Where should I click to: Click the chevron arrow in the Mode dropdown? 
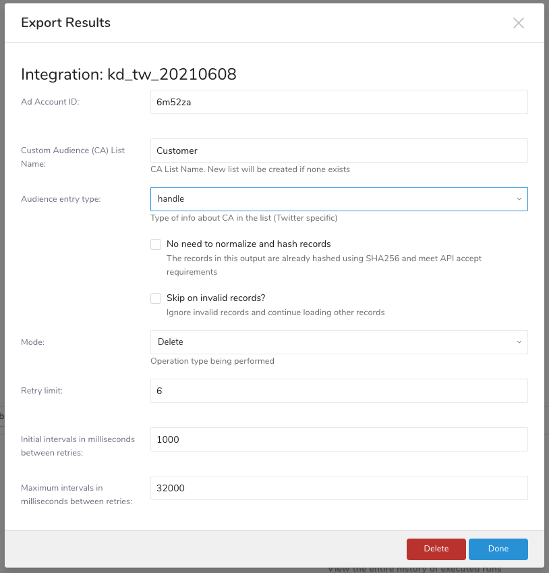519,342
